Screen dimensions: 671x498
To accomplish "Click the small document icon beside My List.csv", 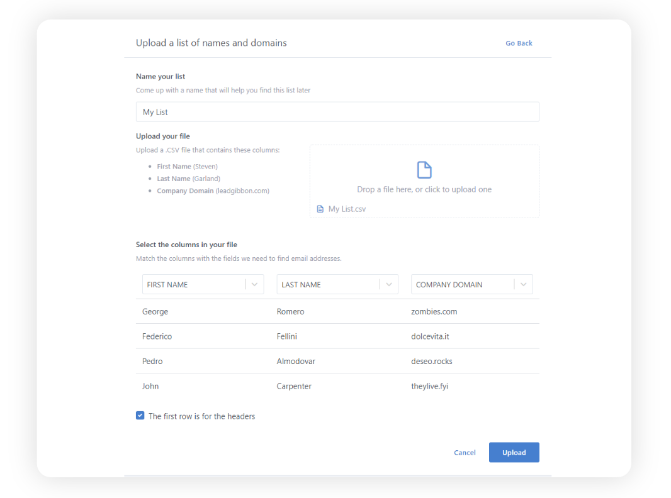I will [x=320, y=209].
